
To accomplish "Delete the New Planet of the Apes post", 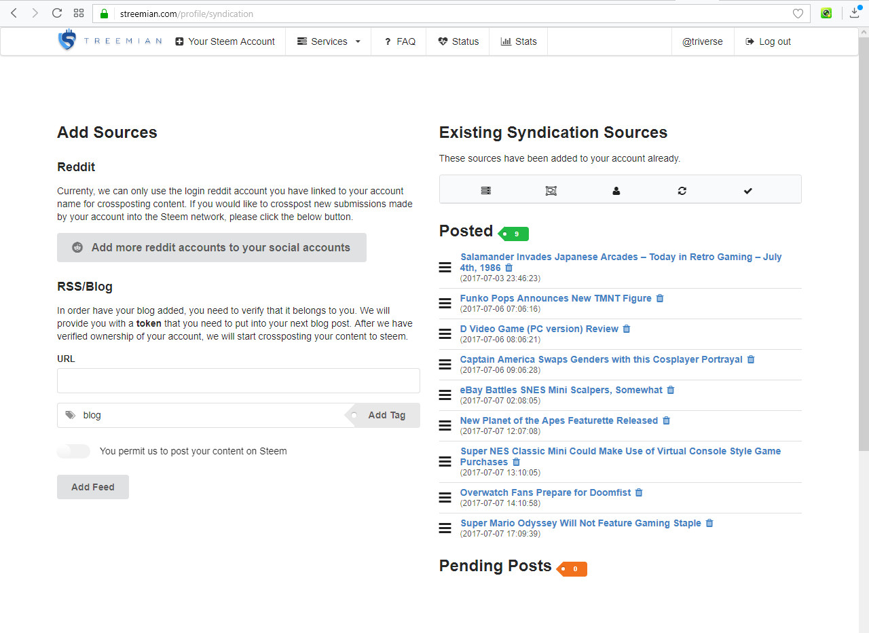I will 666,421.
